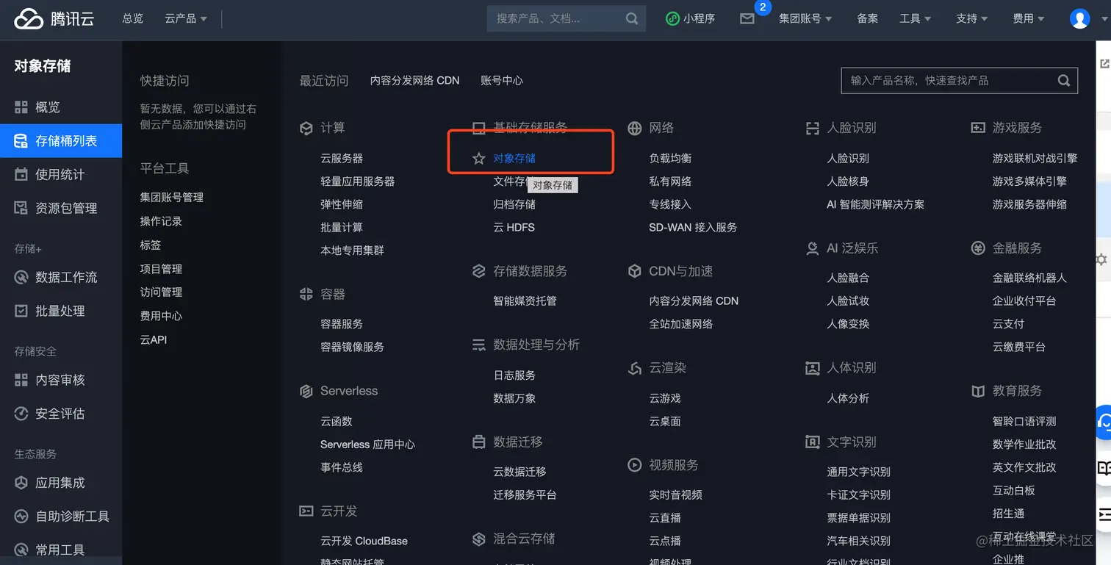The width and height of the screenshot is (1111, 565).
Task: Open 负载均衡 under 网络
Action: (x=670, y=159)
